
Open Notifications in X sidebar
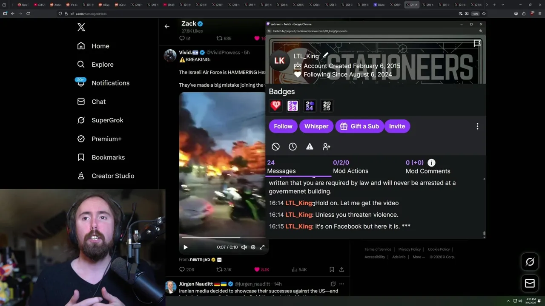point(103,83)
